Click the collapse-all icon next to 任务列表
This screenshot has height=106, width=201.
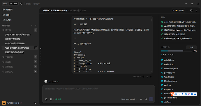pyautogui.click(x=31, y=25)
